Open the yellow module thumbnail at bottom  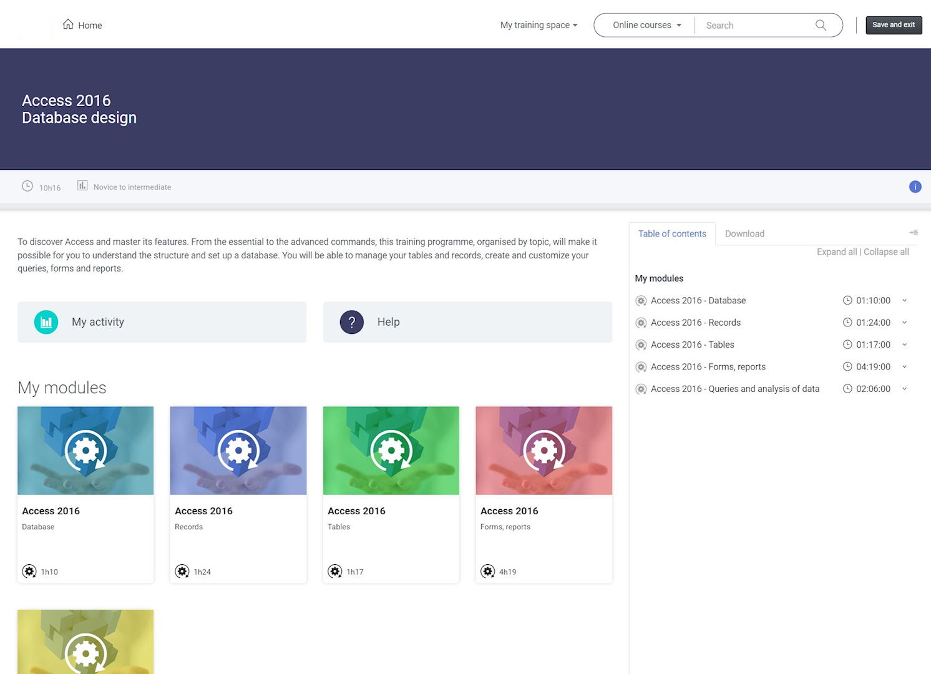(85, 642)
